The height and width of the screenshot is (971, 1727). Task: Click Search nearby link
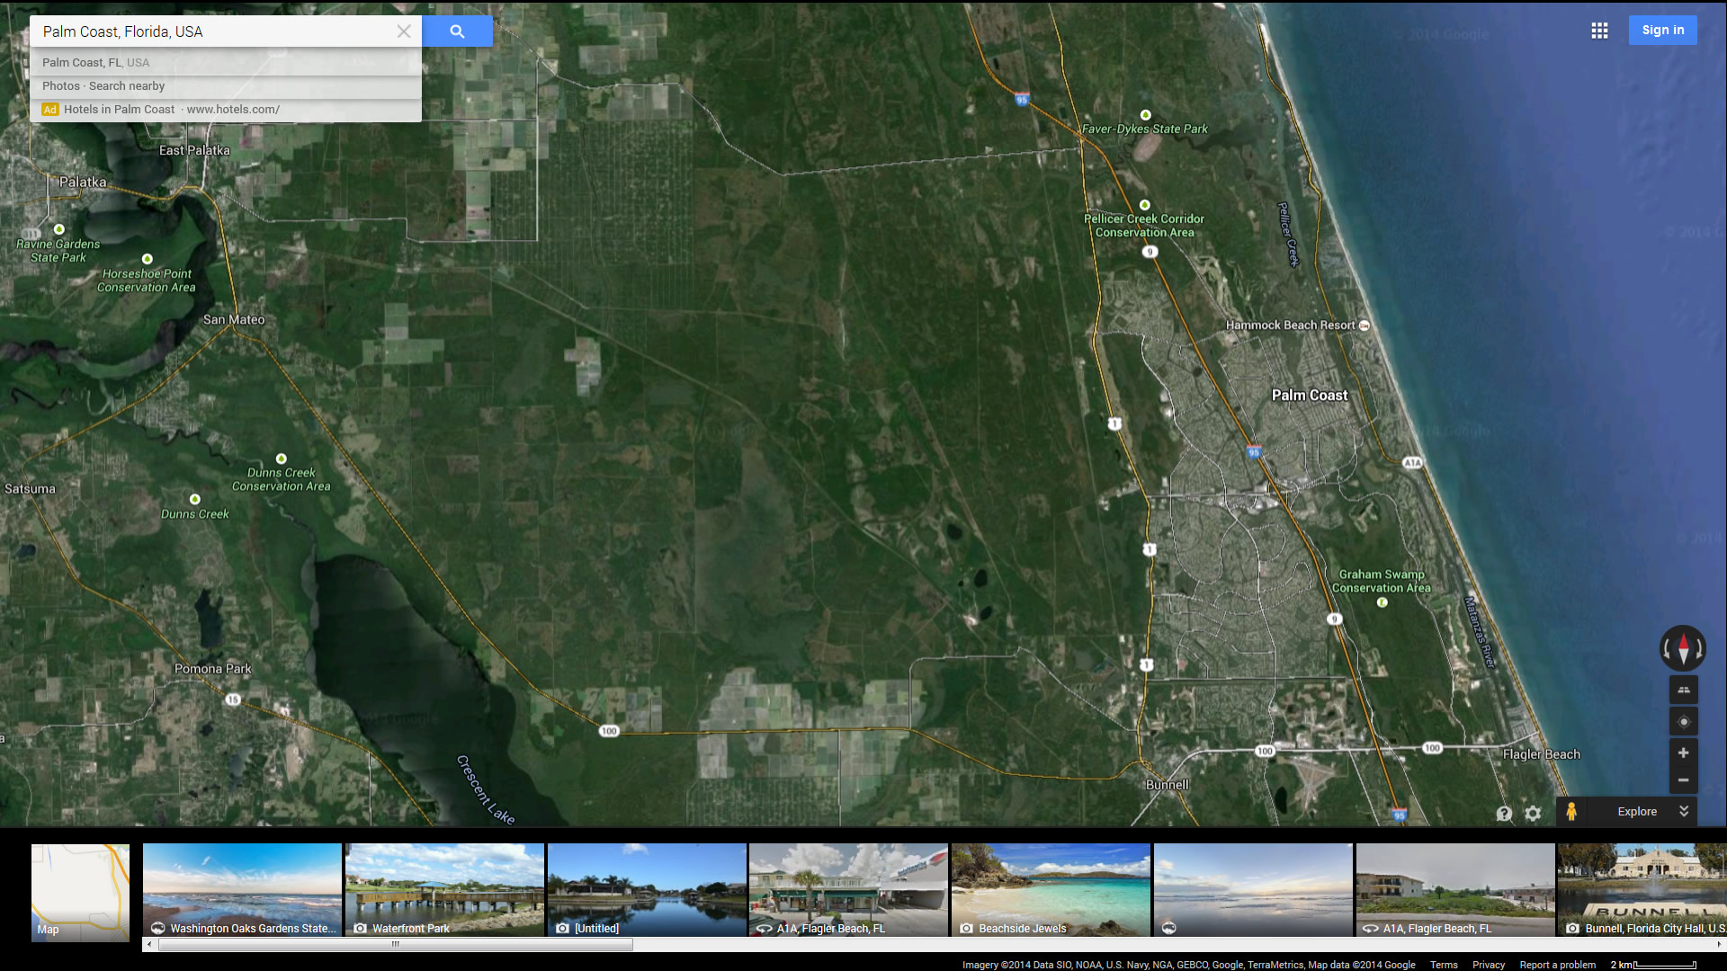pyautogui.click(x=127, y=86)
